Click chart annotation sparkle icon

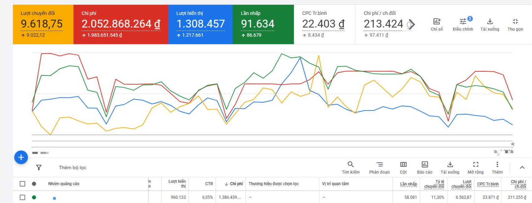pos(512,144)
